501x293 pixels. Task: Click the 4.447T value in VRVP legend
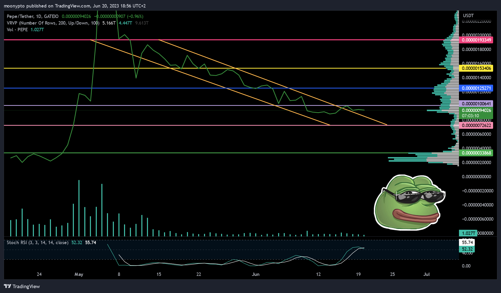(125, 23)
